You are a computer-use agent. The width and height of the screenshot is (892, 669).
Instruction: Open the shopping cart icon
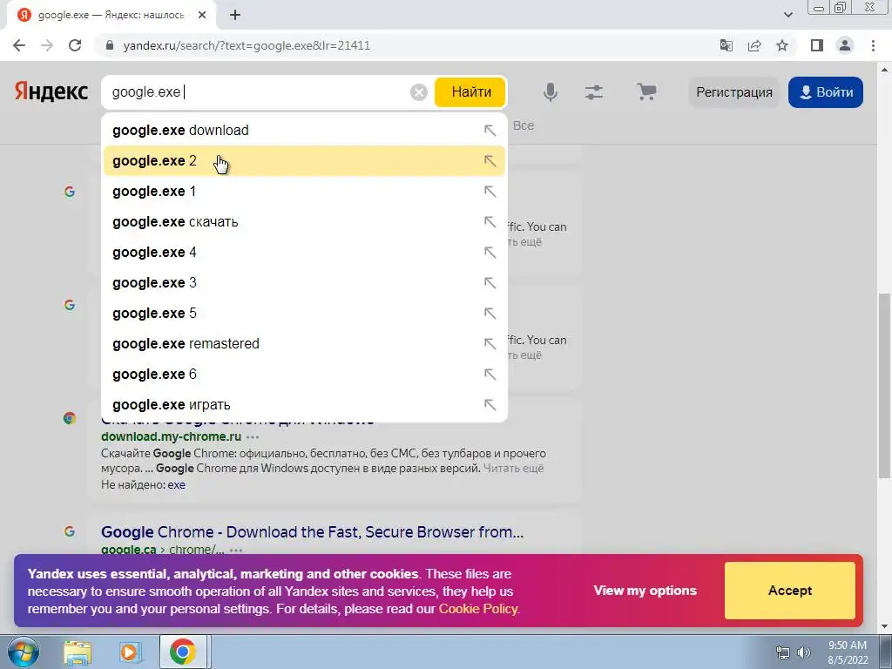point(646,91)
